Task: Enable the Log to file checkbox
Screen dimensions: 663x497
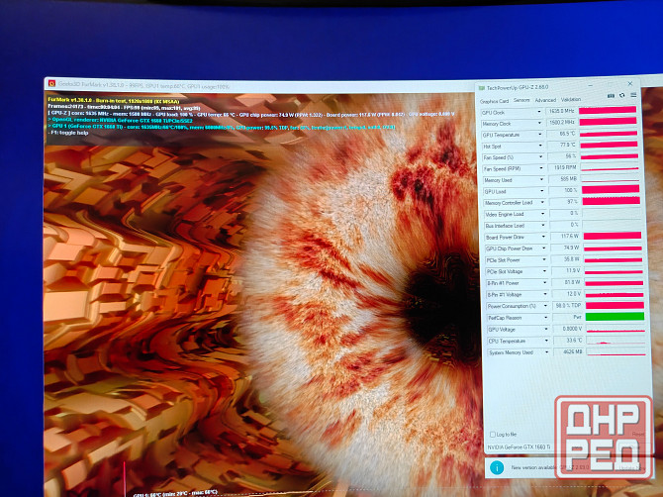Action: coord(493,434)
